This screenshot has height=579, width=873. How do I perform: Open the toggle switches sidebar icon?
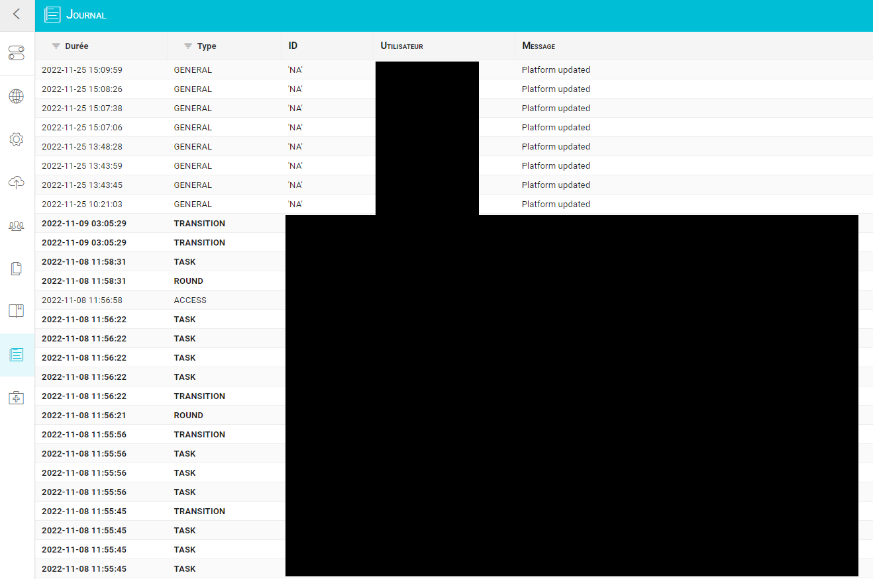coord(17,53)
